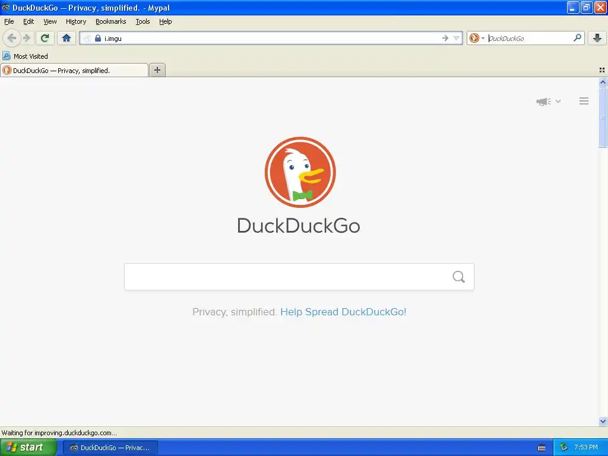Open the Tools menu
The image size is (608, 456).
click(142, 21)
